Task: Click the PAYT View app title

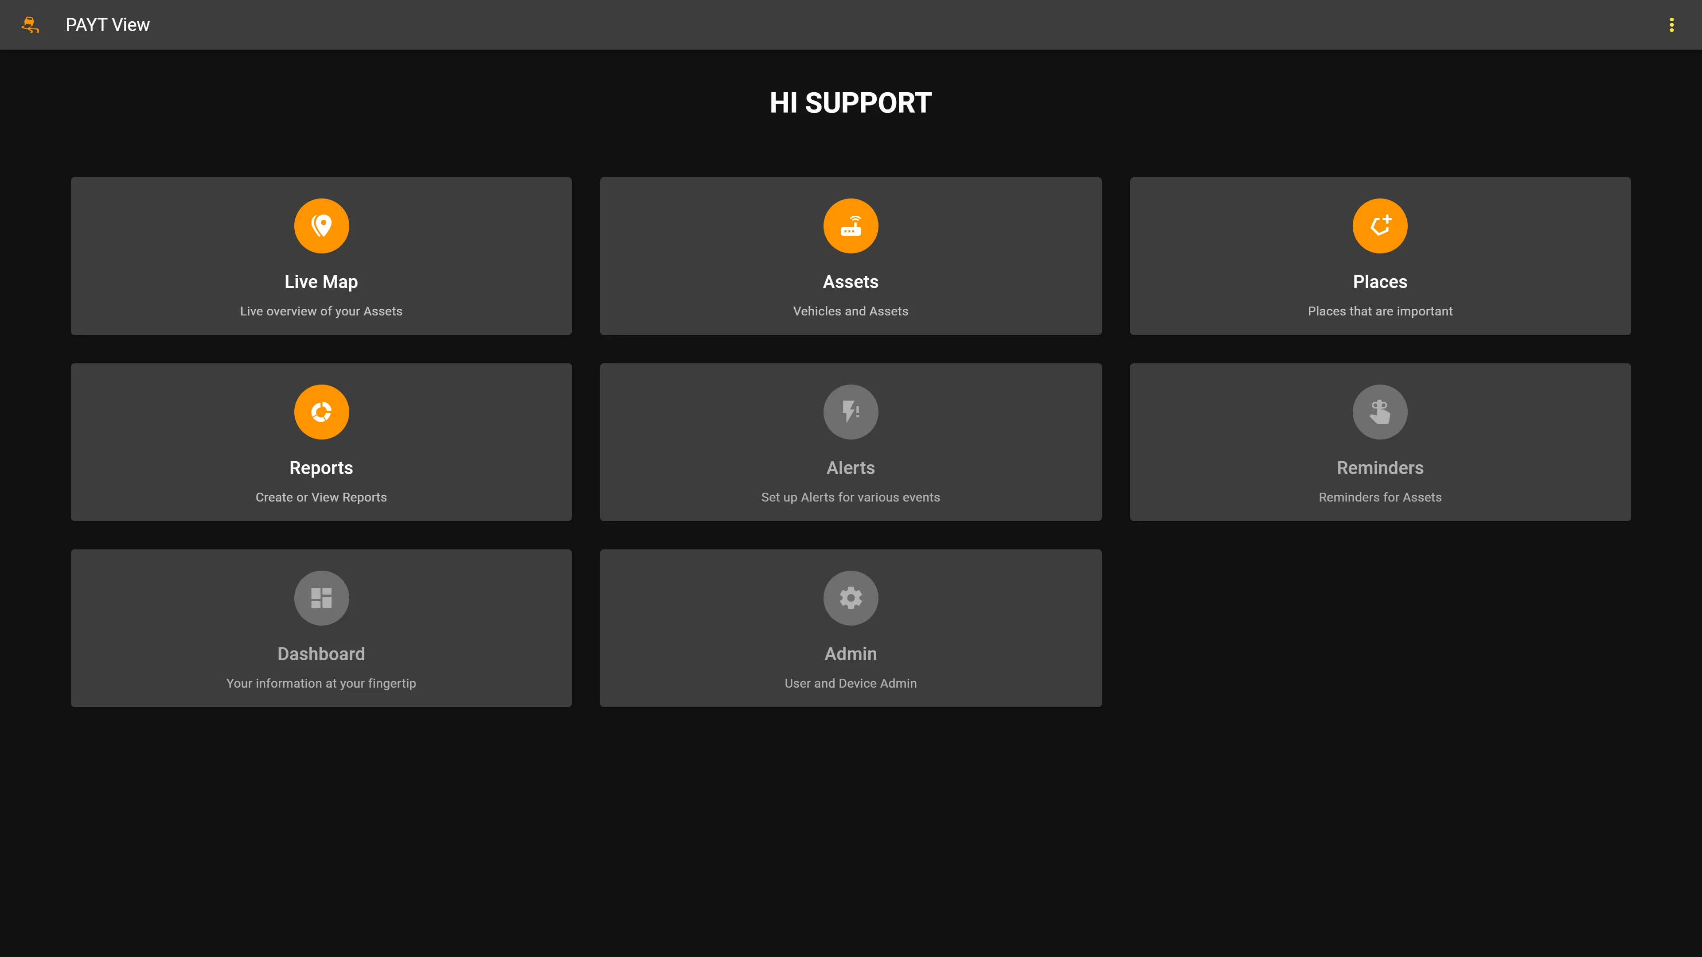Action: [x=108, y=25]
